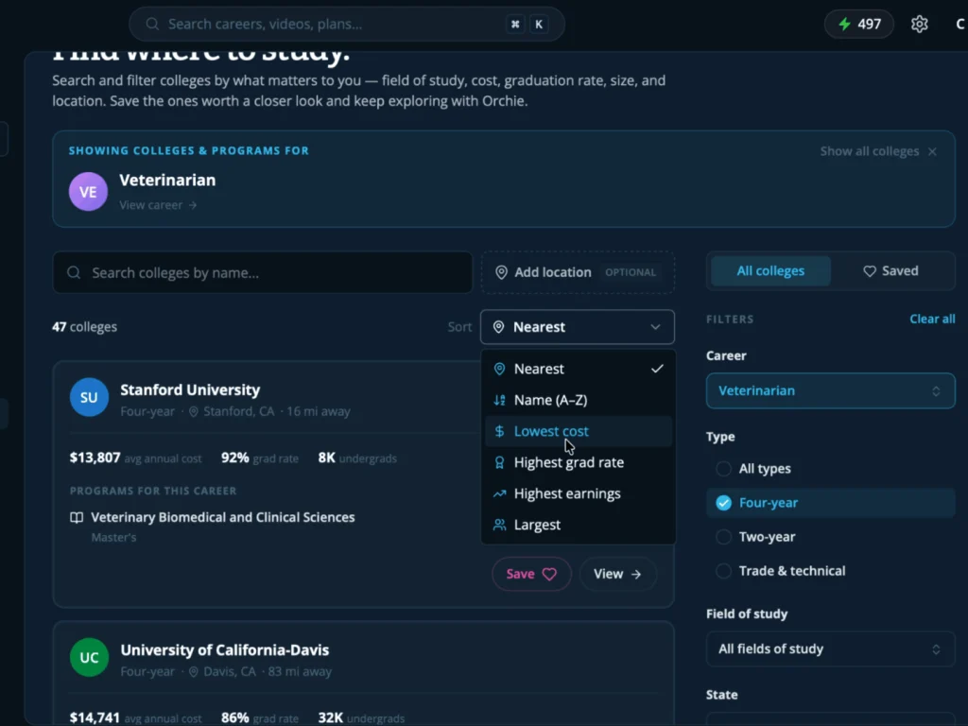Click the VE Veterinarian avatar
Screen dimensions: 968x726
tap(88, 191)
